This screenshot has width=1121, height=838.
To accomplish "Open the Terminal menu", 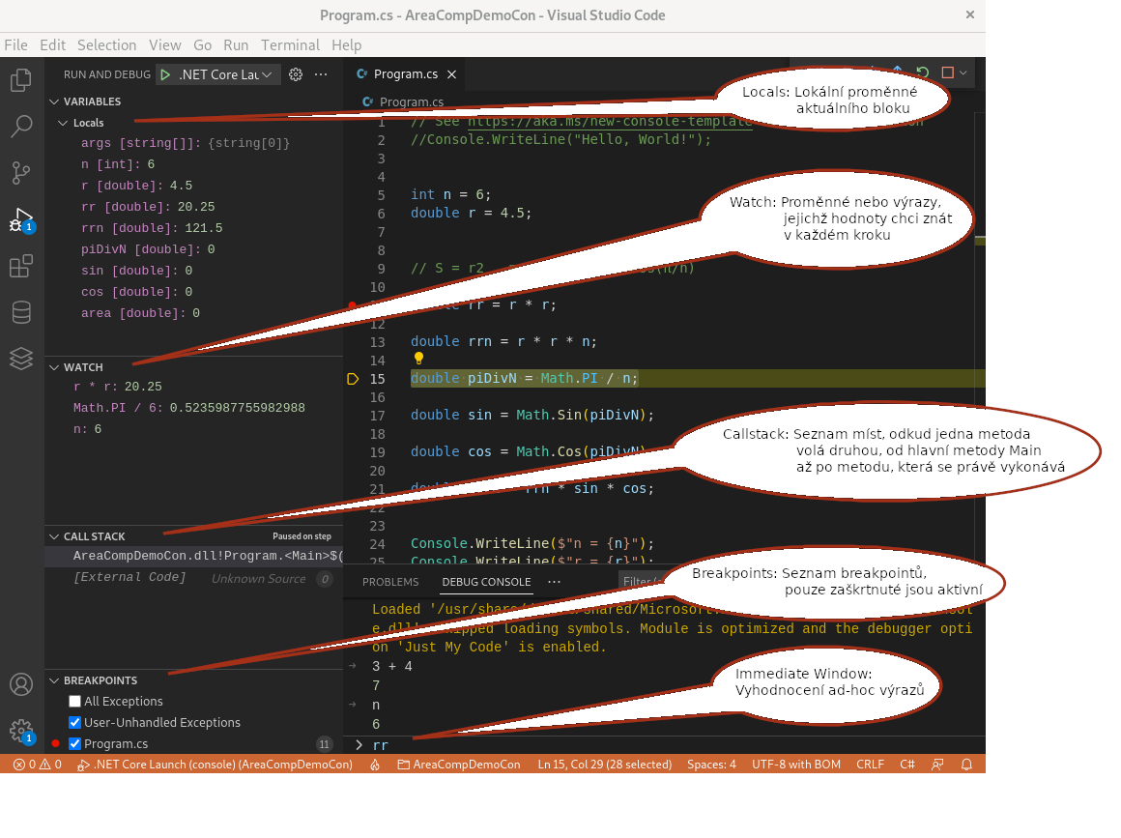I will tap(290, 45).
